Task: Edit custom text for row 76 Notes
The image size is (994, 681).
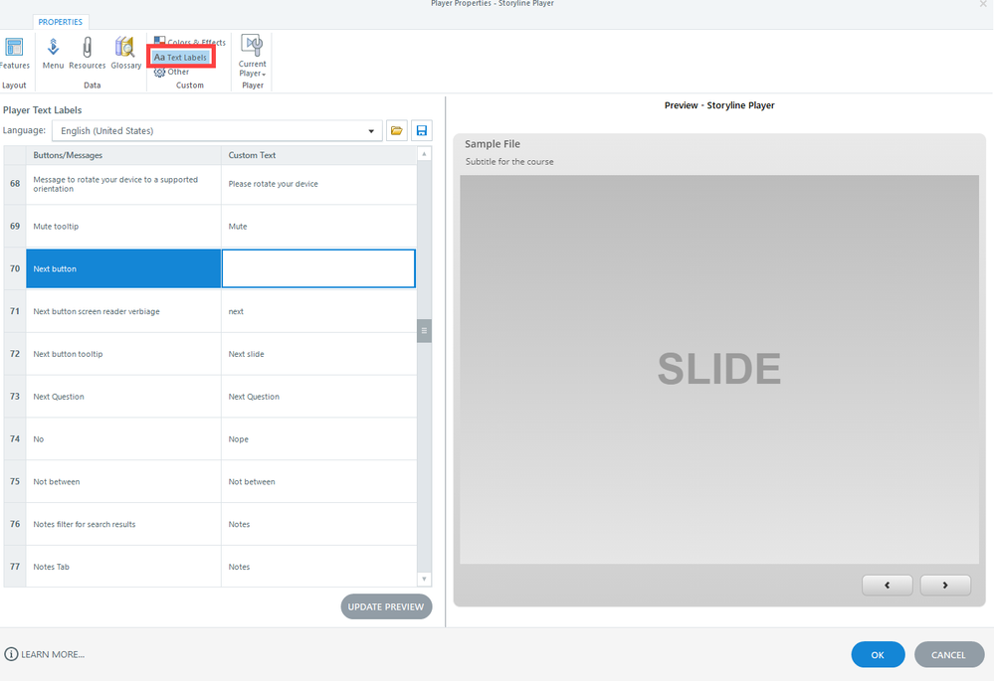Action: pos(318,524)
